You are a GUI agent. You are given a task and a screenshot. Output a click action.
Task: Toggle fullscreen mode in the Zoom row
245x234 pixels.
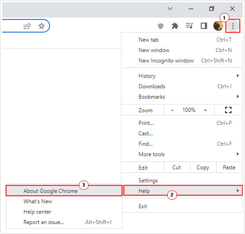(228, 110)
